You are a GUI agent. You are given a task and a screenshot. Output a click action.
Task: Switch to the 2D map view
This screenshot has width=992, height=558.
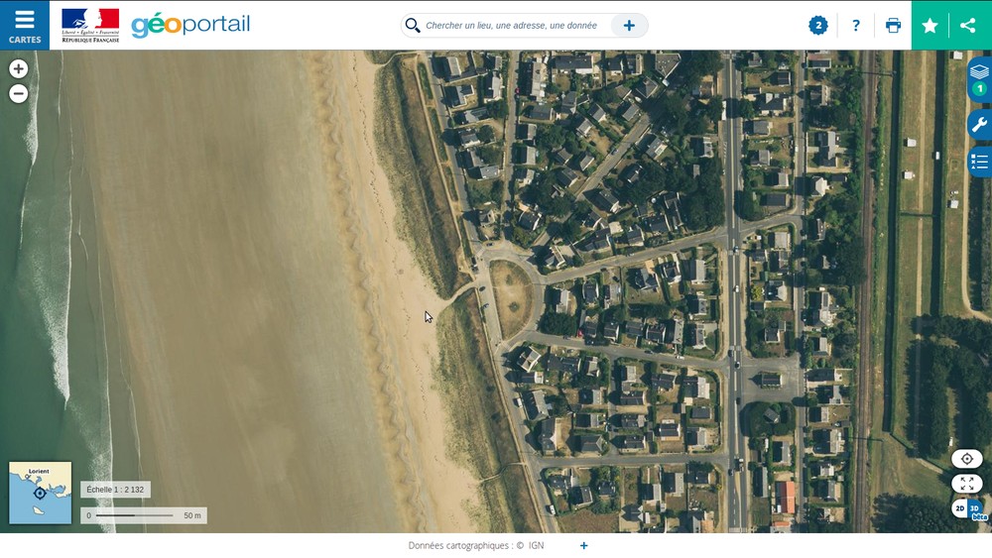[x=959, y=508]
